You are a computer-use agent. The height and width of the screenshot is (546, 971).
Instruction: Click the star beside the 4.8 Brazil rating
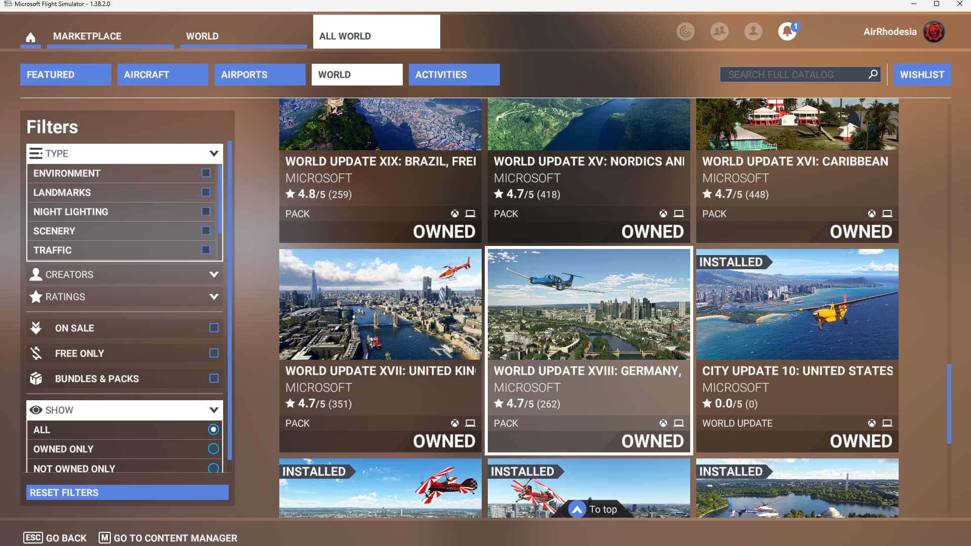[290, 194]
